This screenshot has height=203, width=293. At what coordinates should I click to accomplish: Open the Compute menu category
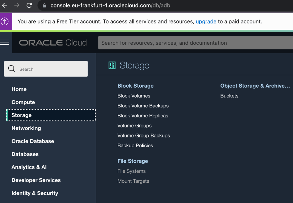pyautogui.click(x=23, y=102)
